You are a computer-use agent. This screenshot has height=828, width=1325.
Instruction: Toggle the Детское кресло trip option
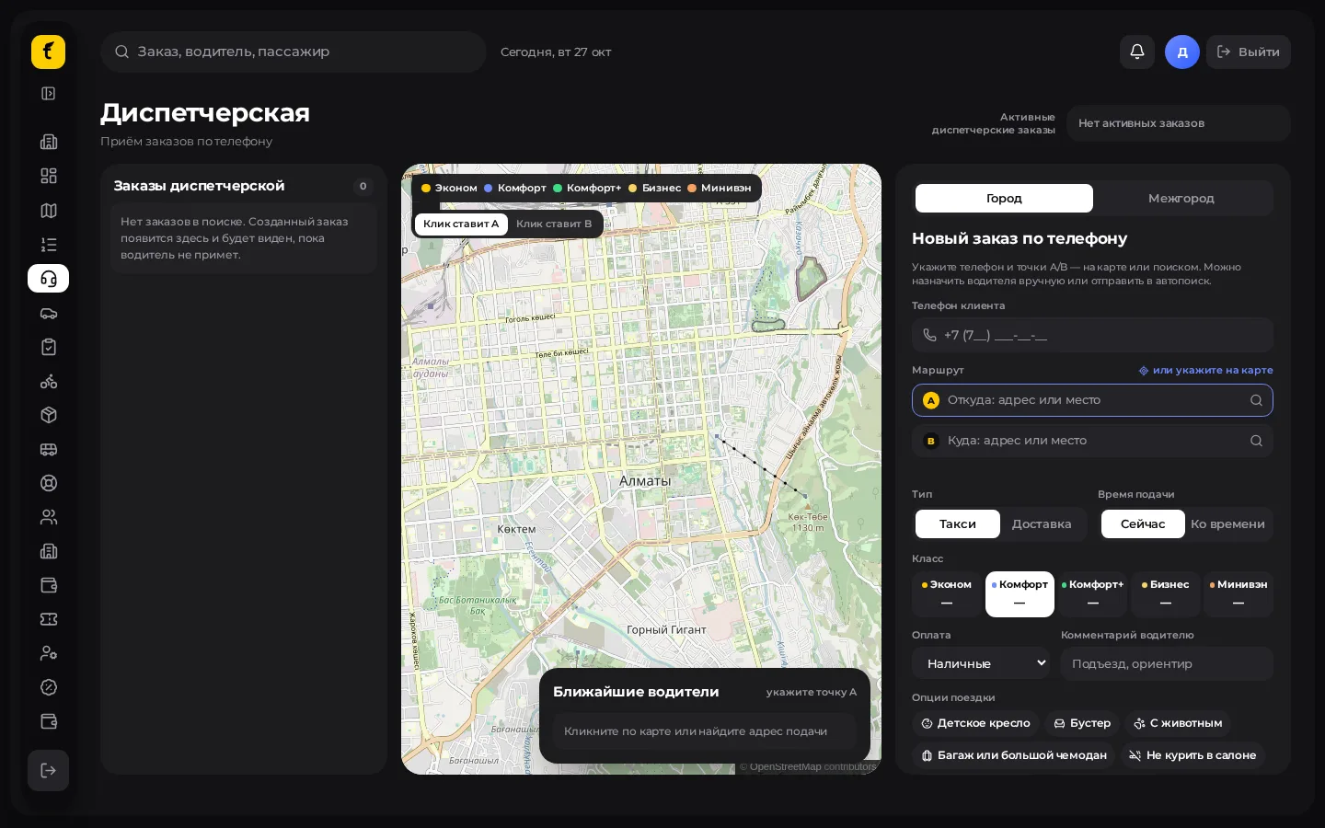[976, 723]
